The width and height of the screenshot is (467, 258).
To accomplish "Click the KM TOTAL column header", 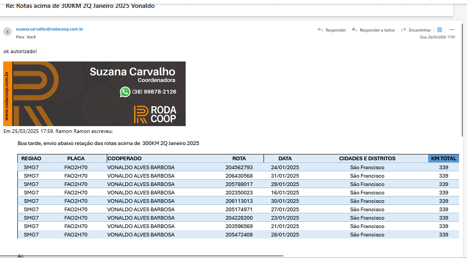I will click(x=443, y=159).
